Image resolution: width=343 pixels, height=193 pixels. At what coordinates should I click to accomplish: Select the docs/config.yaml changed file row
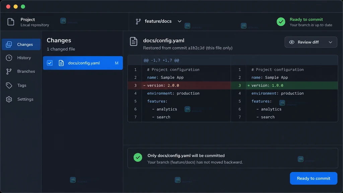(83, 63)
